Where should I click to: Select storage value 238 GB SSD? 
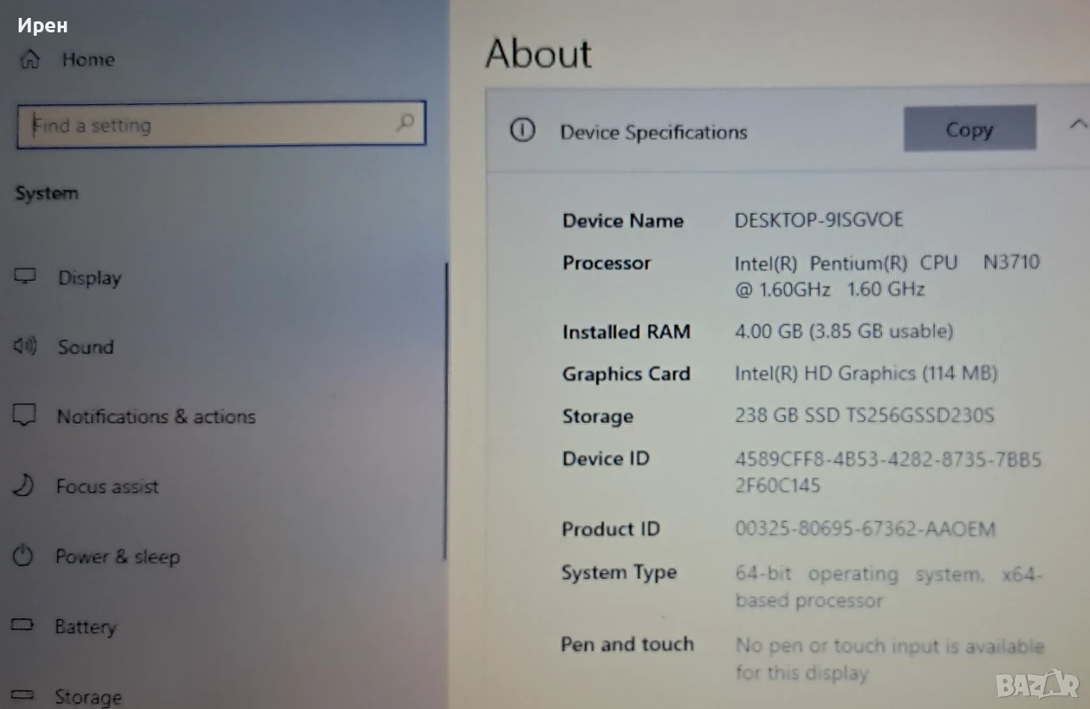click(x=864, y=415)
